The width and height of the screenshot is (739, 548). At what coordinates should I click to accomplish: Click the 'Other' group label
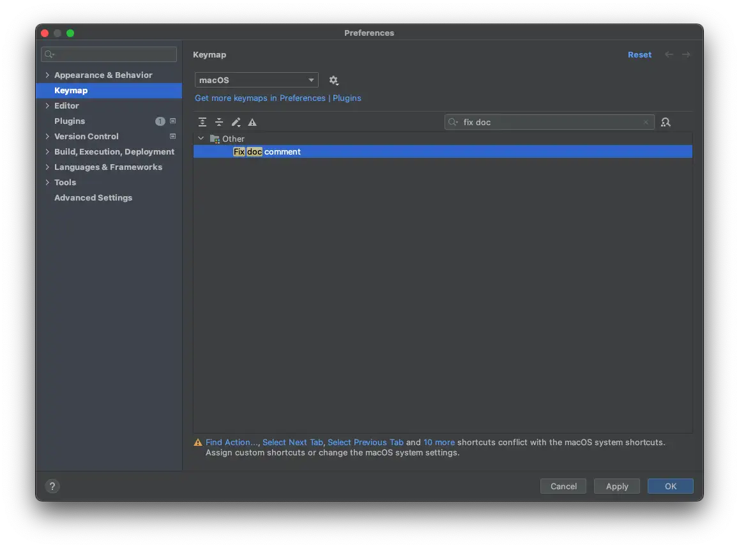pos(233,139)
